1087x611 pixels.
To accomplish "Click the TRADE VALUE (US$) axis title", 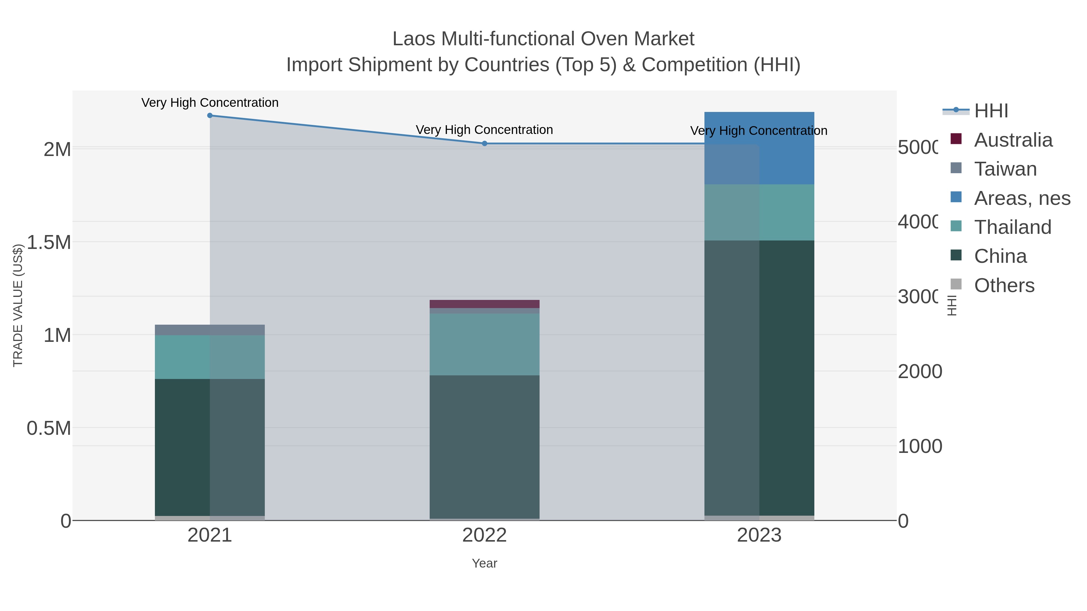I will click(x=18, y=305).
